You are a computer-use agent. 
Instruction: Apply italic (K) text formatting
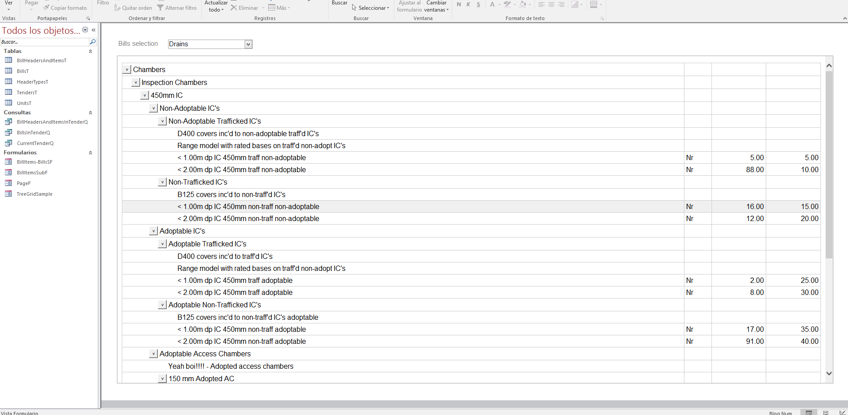click(468, 4)
